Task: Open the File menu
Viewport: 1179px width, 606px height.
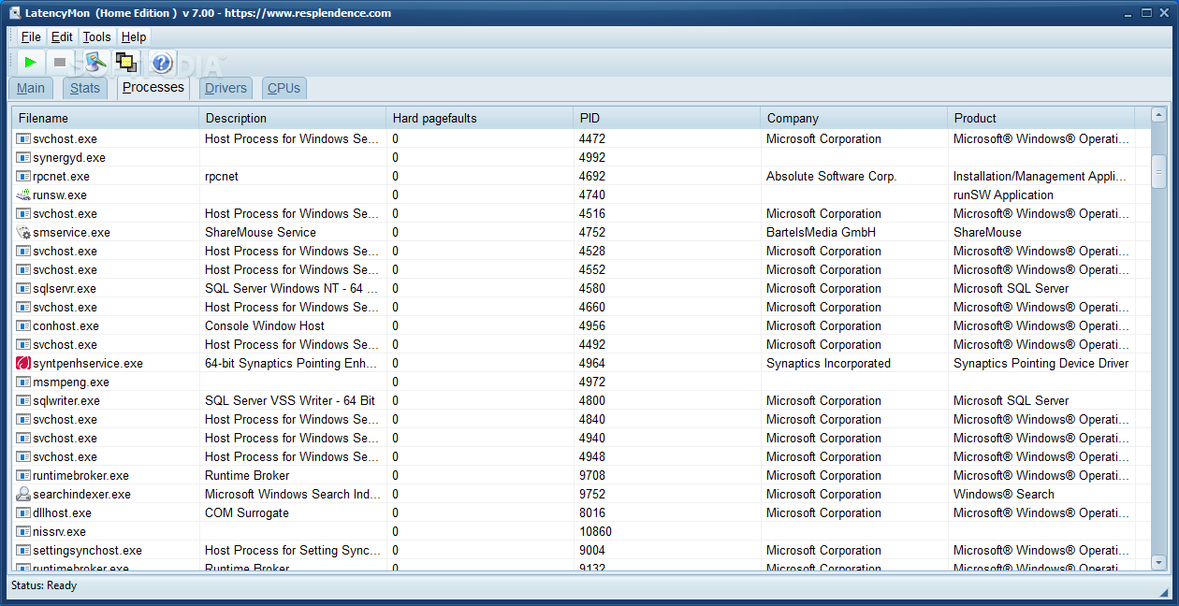Action: click(31, 36)
